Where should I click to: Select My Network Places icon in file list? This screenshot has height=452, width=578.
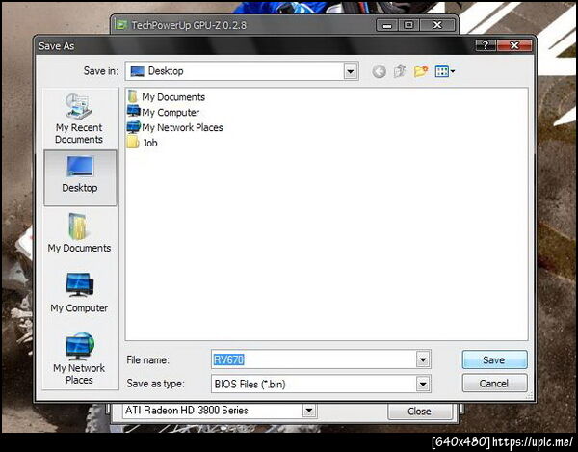[134, 127]
